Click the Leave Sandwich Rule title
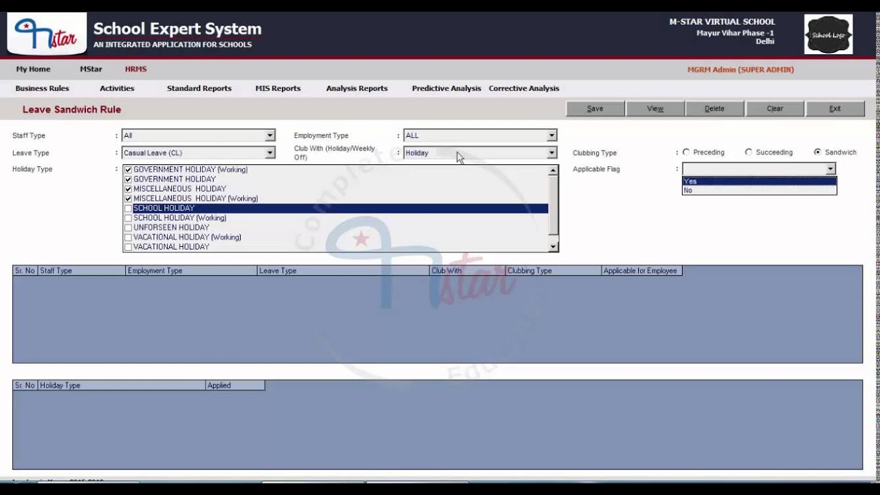Screen dimensions: 880x495 (71, 109)
